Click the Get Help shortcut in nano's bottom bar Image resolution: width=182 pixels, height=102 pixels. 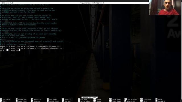pos(5,99)
